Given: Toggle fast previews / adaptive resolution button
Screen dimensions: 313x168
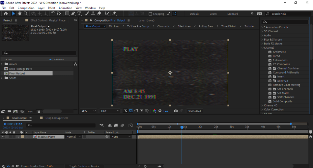Looking at the screenshot, I should point(125,111).
